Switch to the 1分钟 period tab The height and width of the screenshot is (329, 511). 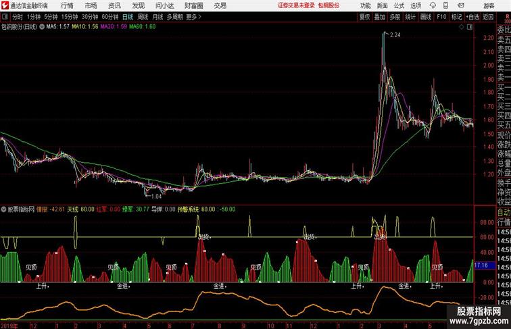pos(34,17)
